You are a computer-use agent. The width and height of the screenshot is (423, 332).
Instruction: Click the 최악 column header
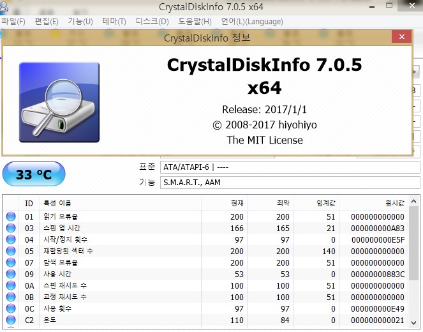tap(270, 203)
